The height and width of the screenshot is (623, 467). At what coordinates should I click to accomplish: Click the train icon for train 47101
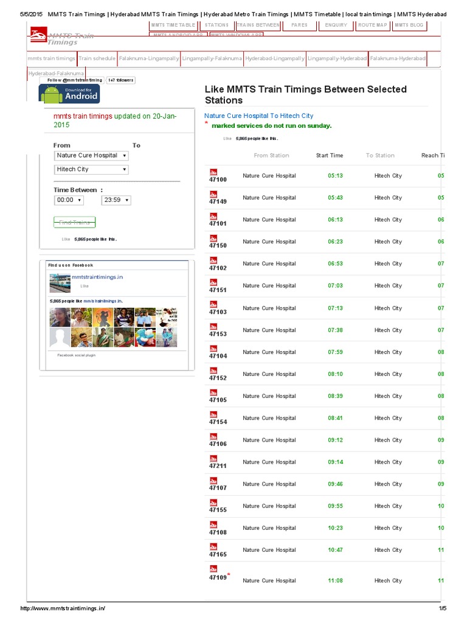pyautogui.click(x=213, y=216)
